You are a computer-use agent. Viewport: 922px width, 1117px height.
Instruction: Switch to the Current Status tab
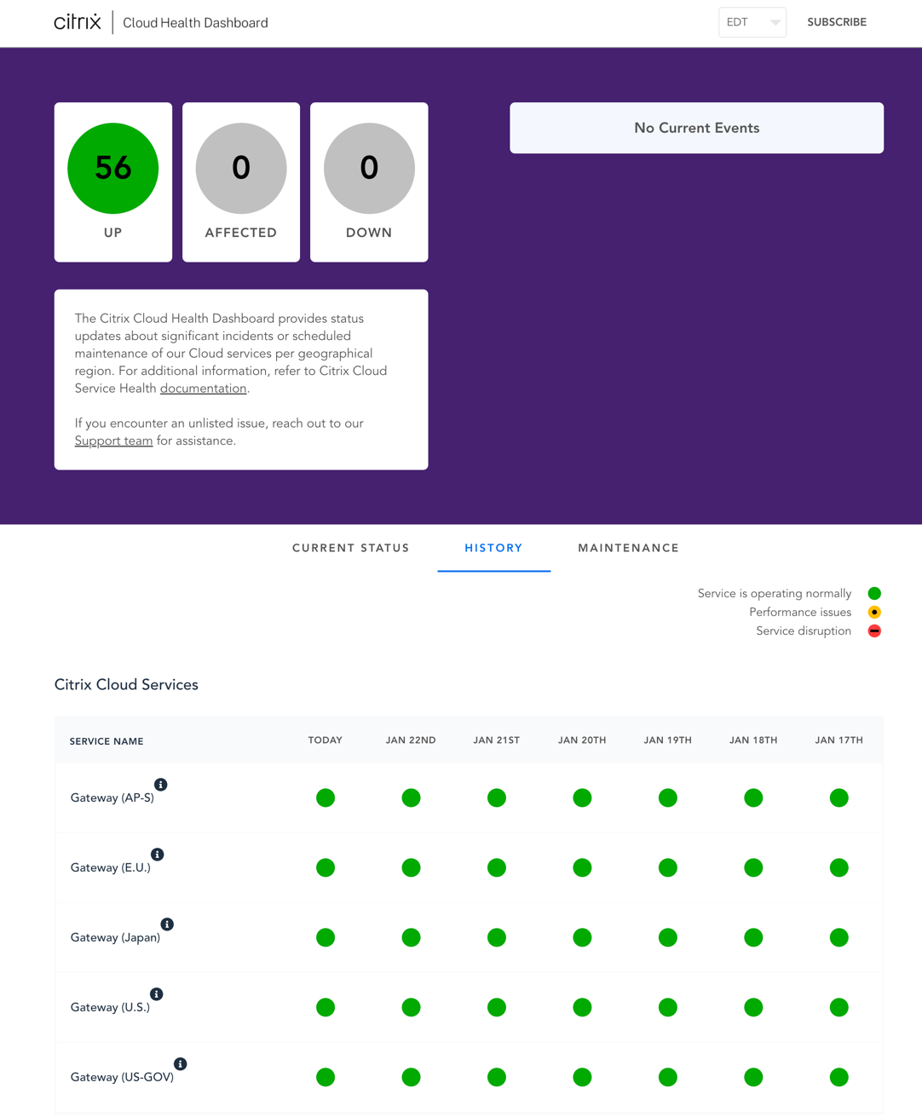[350, 548]
